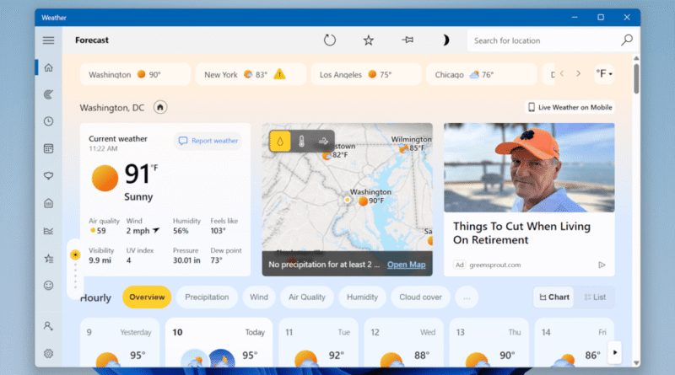This screenshot has width=675, height=375.
Task: Open Settings gear in sidebar
Action: 49,353
